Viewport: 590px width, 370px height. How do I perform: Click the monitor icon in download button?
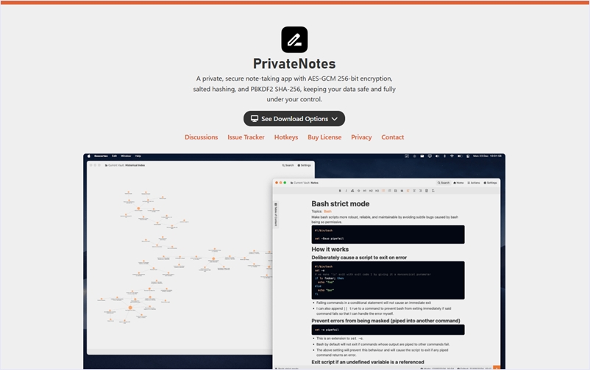(x=255, y=119)
